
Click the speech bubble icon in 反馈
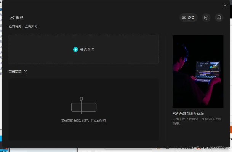point(184,18)
